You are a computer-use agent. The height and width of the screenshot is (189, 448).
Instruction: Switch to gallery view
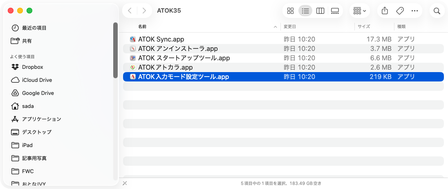pos(335,11)
